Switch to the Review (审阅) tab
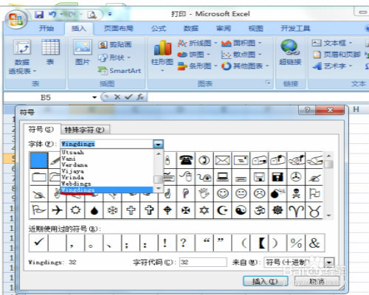 tap(224, 29)
